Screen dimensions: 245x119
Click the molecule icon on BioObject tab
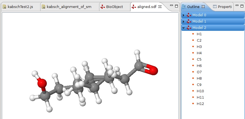[102, 7]
